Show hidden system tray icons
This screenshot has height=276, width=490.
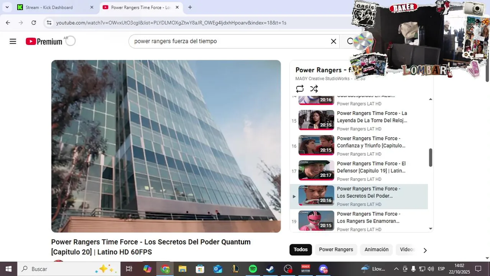click(x=396, y=269)
